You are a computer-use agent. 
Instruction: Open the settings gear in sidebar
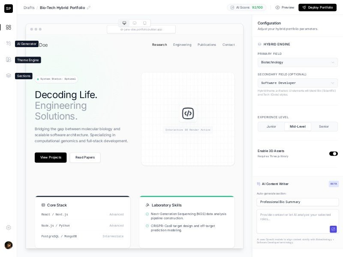tap(8, 227)
